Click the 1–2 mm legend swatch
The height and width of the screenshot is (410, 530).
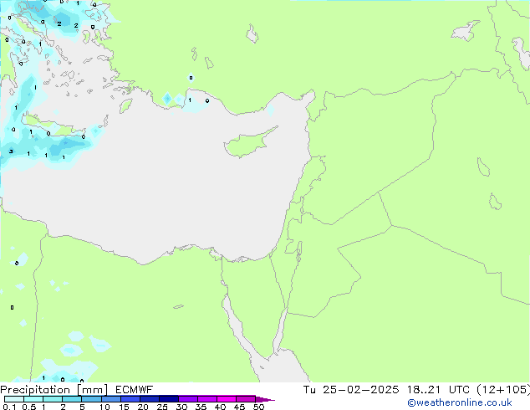pos(53,399)
